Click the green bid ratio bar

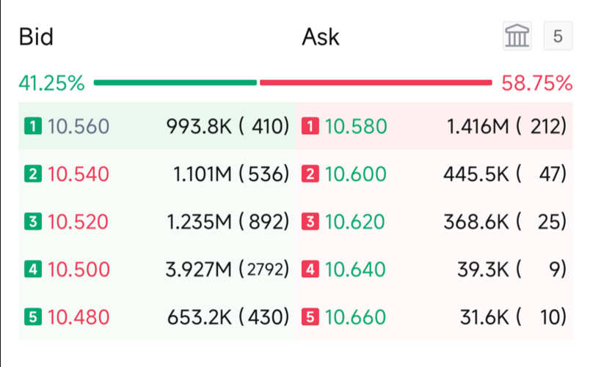(175, 83)
